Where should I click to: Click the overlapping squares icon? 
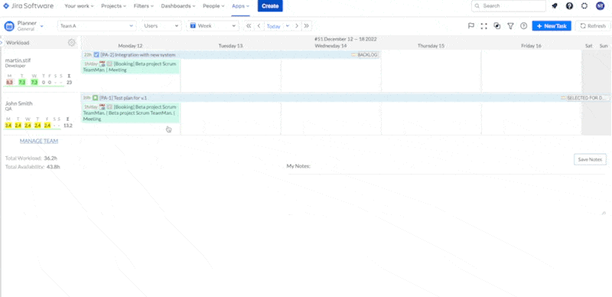496,26
